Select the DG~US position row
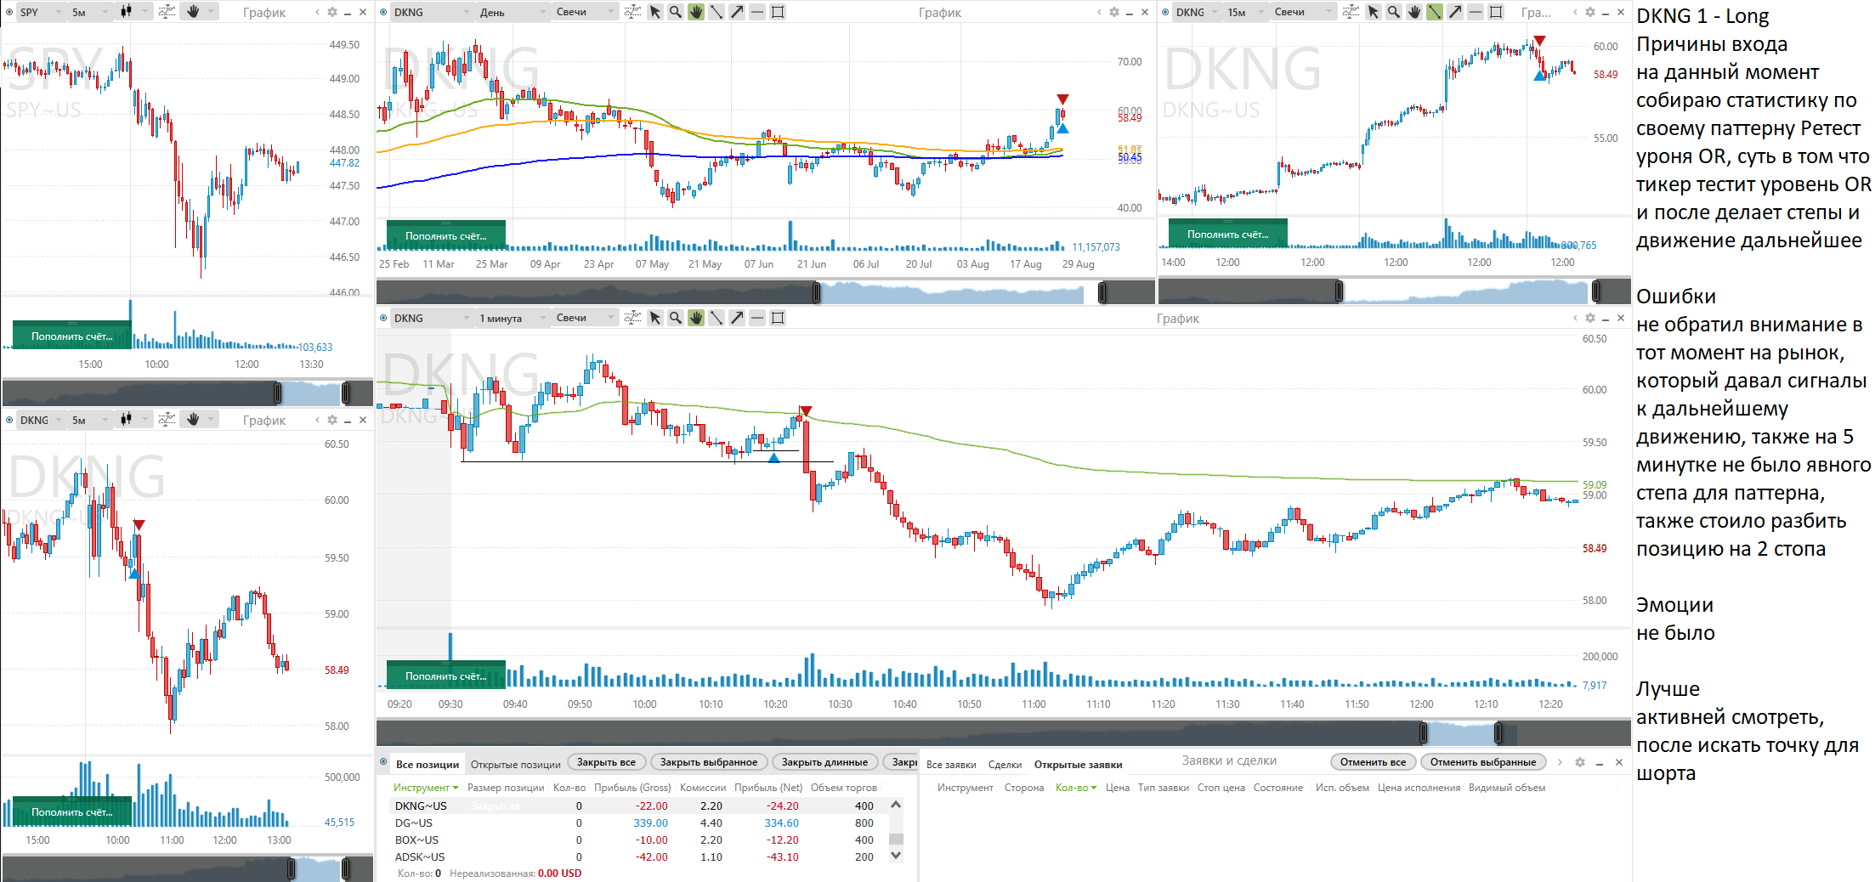This screenshot has width=1875, height=882. pyautogui.click(x=639, y=823)
